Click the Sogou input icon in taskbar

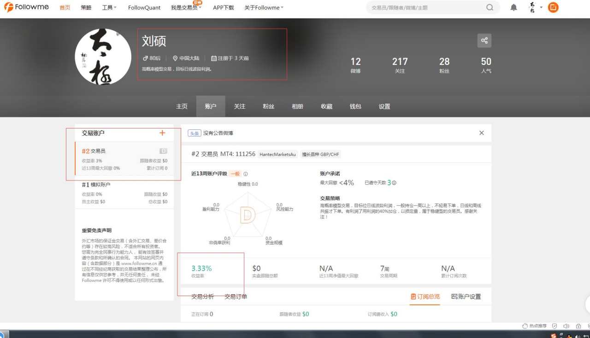(x=554, y=336)
